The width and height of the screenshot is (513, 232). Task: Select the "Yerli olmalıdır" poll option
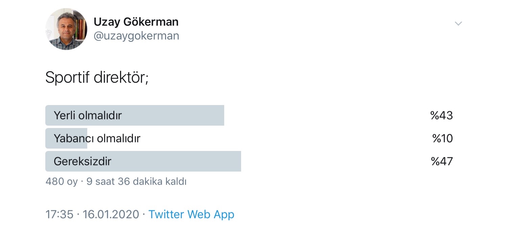click(88, 115)
